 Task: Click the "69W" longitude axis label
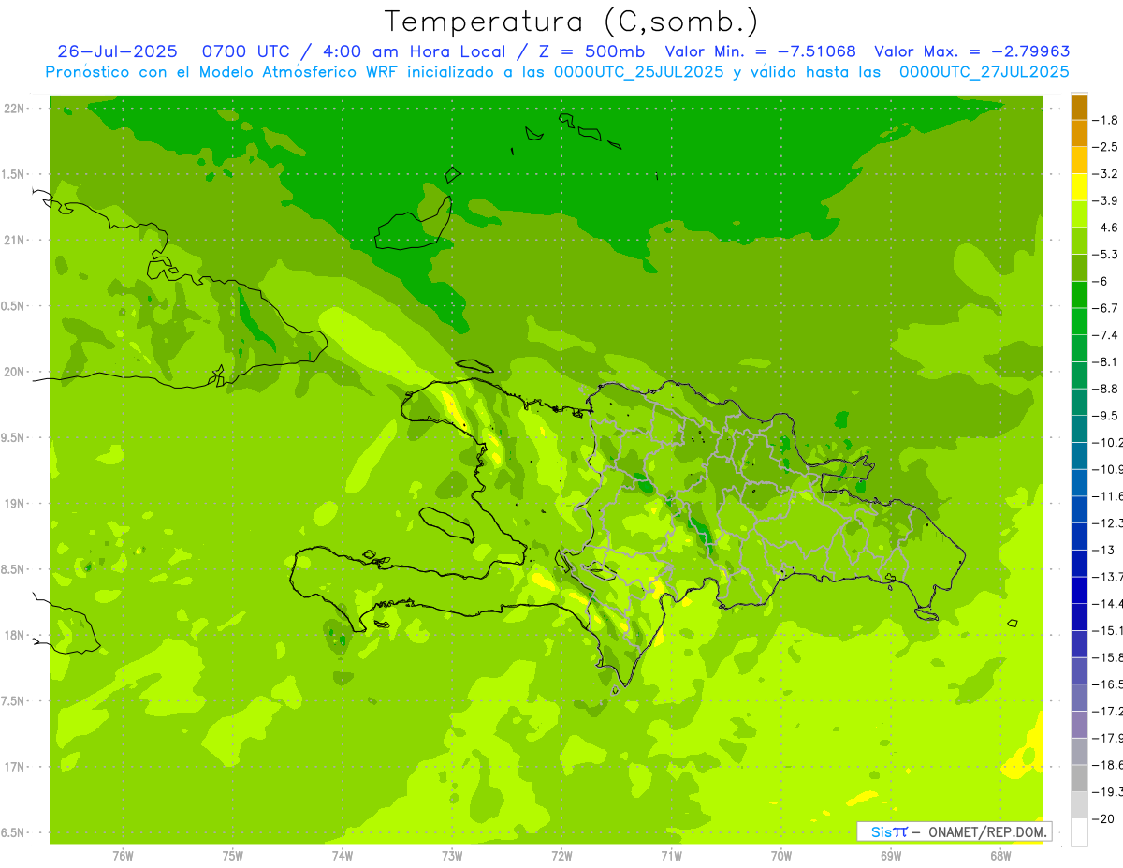(x=891, y=856)
